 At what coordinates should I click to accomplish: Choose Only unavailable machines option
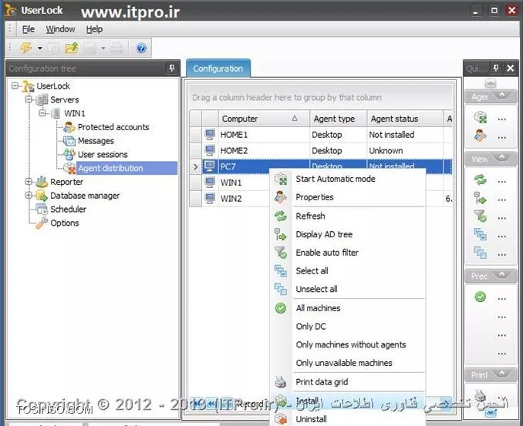pos(348,363)
